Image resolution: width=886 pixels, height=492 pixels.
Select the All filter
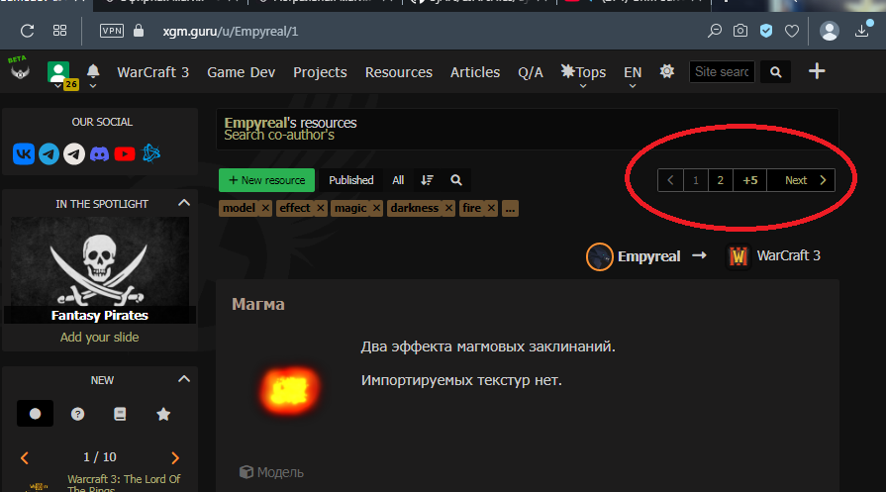click(398, 180)
